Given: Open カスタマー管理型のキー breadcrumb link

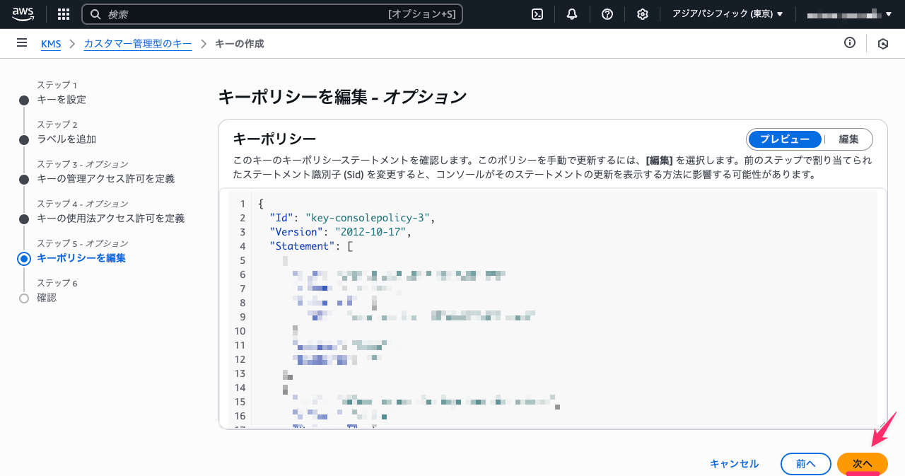Looking at the screenshot, I should pos(138,44).
